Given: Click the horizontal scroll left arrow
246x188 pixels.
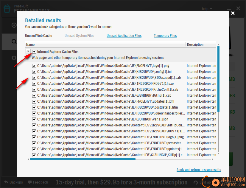Looking at the screenshot, I should pyautogui.click(x=28, y=159).
